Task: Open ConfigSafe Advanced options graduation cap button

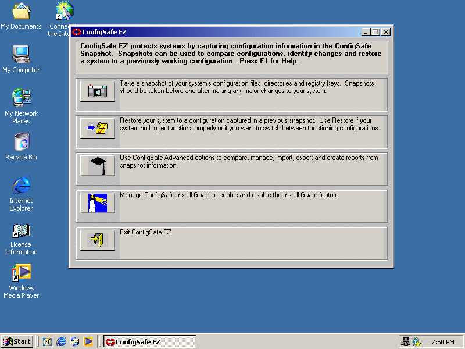Action: click(x=97, y=166)
